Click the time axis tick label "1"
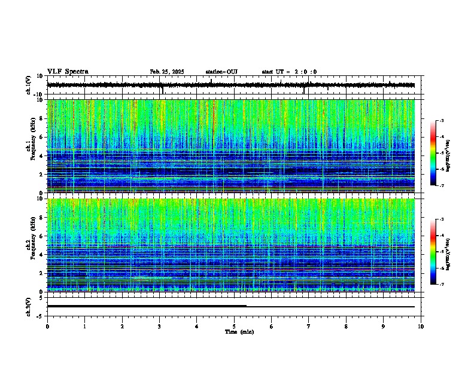Image resolution: width=474 pixels, height=366 pixels. click(x=84, y=327)
